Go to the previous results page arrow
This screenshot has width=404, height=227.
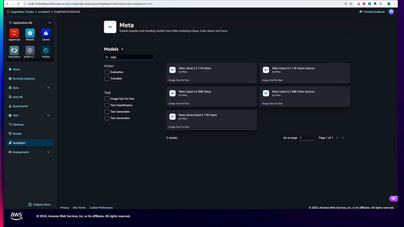tap(337, 138)
